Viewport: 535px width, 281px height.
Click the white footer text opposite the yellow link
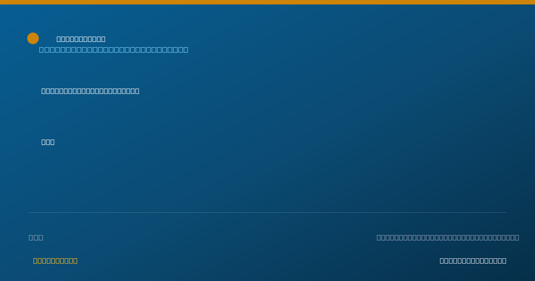473,260
